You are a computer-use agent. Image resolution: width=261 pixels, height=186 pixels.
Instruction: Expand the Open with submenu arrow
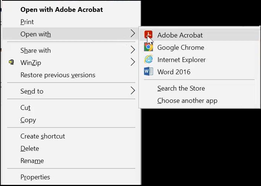tap(133, 34)
